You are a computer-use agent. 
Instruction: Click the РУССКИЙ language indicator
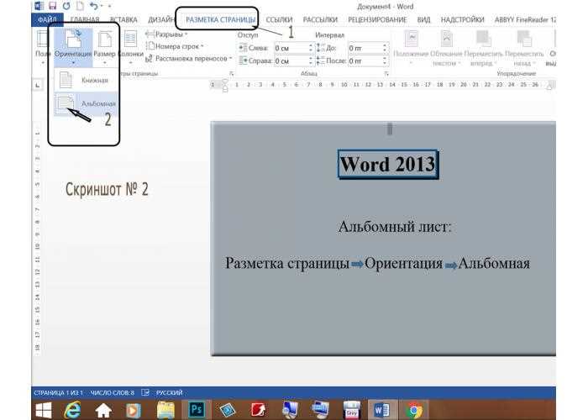pyautogui.click(x=169, y=392)
